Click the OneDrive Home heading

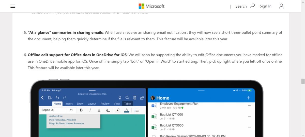click(163, 98)
